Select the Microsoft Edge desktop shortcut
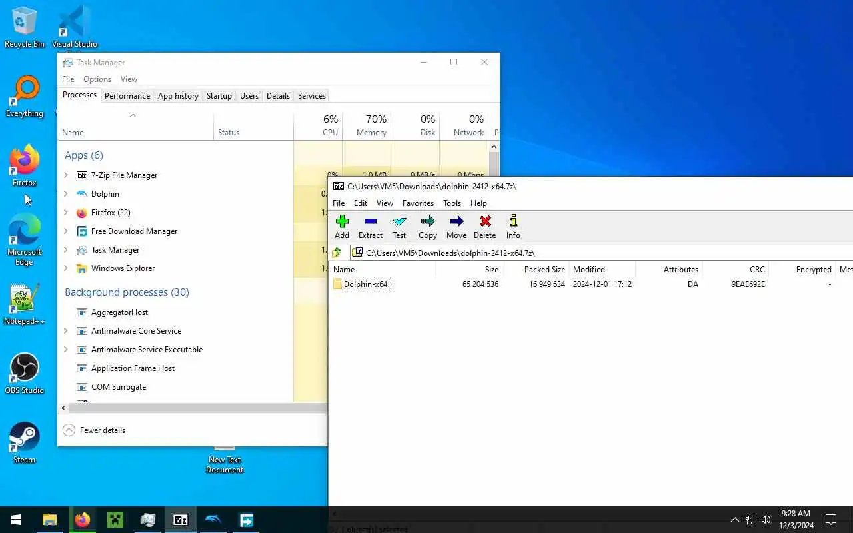Image resolution: width=853 pixels, height=533 pixels. [x=25, y=240]
